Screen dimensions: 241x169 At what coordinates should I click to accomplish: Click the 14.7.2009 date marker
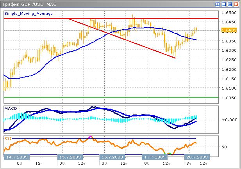click(16, 157)
